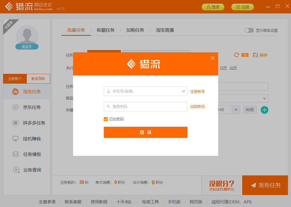The height and width of the screenshot is (207, 291).
Task: Select the 注册用户 sidebar tab
Action: [x=15, y=79]
